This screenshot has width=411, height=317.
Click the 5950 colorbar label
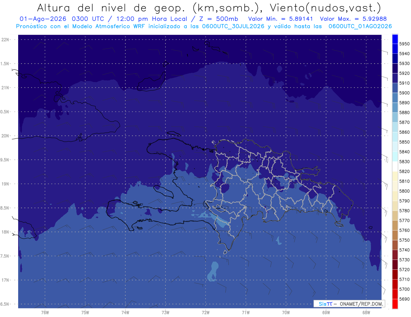click(404, 44)
